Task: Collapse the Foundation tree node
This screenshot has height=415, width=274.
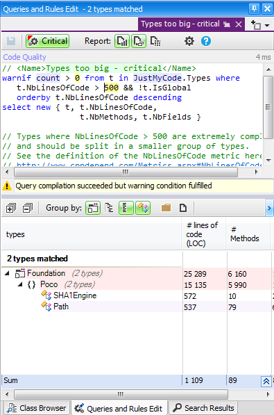Action: 7,273
